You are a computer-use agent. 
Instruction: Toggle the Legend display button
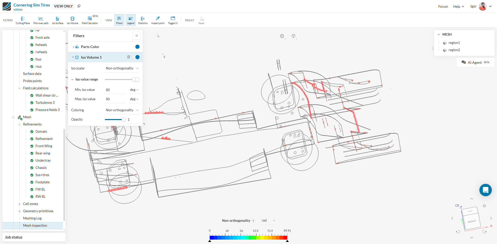(x=131, y=20)
